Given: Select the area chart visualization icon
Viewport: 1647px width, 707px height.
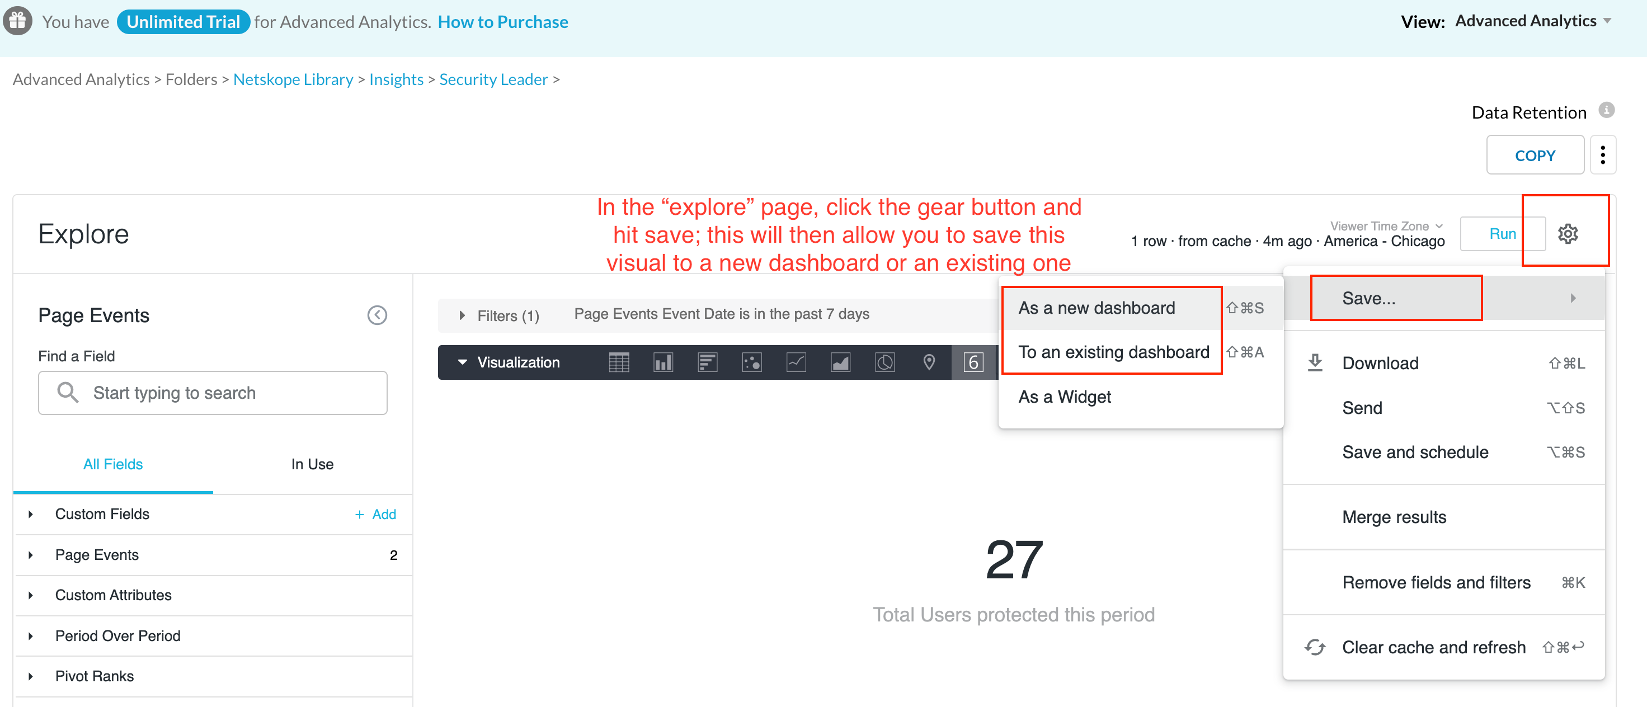Looking at the screenshot, I should click(x=840, y=362).
